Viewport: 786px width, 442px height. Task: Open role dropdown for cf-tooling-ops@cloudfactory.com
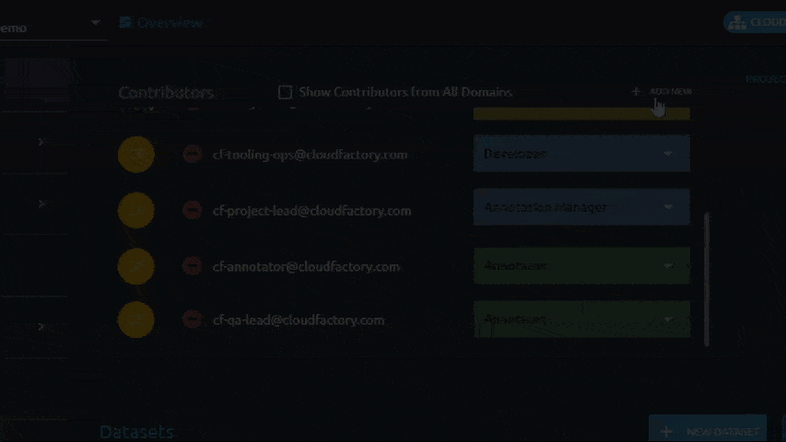[581, 154]
